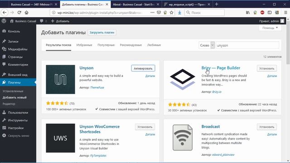This screenshot has height=163, width=290.
Task: Click the UWS plugin thumbnail
Action: (60, 138)
